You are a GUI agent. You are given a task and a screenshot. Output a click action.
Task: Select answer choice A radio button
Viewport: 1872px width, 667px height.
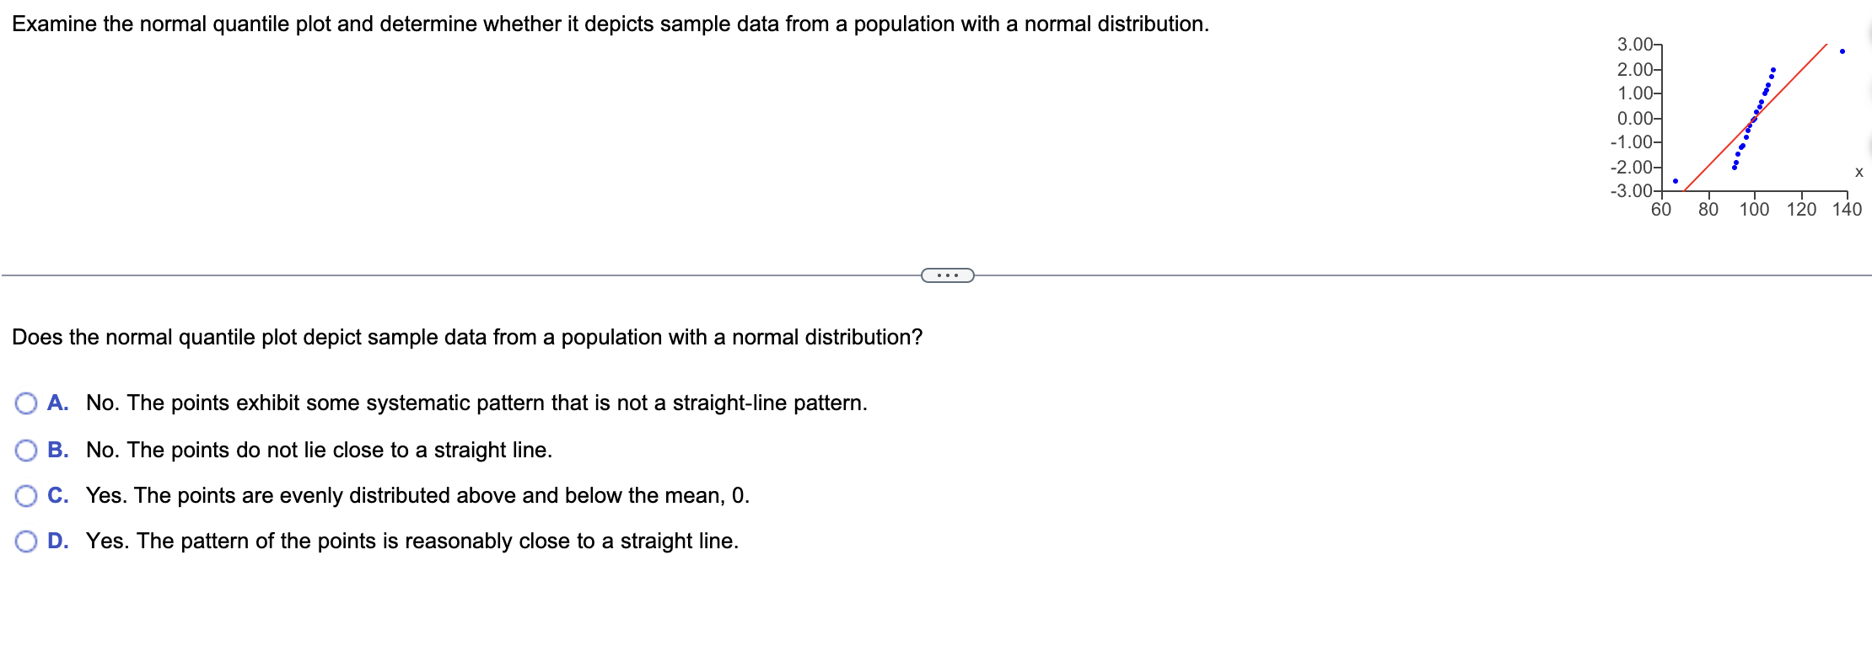point(26,404)
